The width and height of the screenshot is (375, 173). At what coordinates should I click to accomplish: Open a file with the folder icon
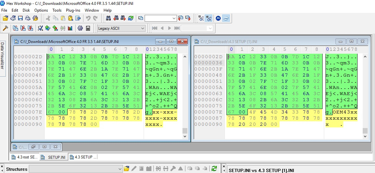pos(5,18)
